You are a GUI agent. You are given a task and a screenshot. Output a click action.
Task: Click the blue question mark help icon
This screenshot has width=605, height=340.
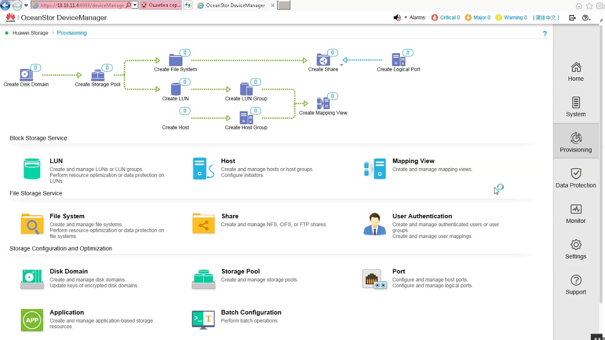coord(544,34)
